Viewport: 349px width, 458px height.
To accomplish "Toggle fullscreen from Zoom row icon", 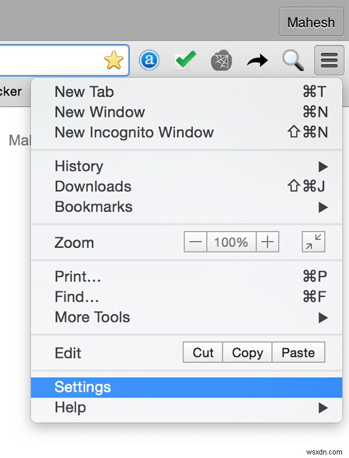I will [x=314, y=242].
